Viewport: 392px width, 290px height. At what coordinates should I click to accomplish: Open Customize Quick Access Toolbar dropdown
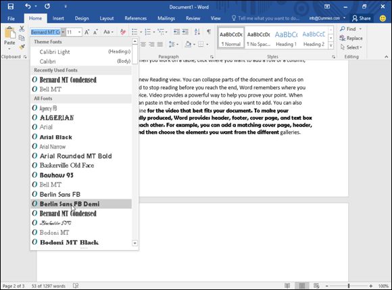click(66, 7)
